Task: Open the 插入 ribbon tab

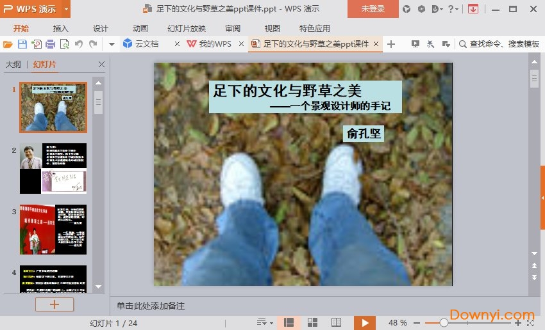Action: [61, 28]
